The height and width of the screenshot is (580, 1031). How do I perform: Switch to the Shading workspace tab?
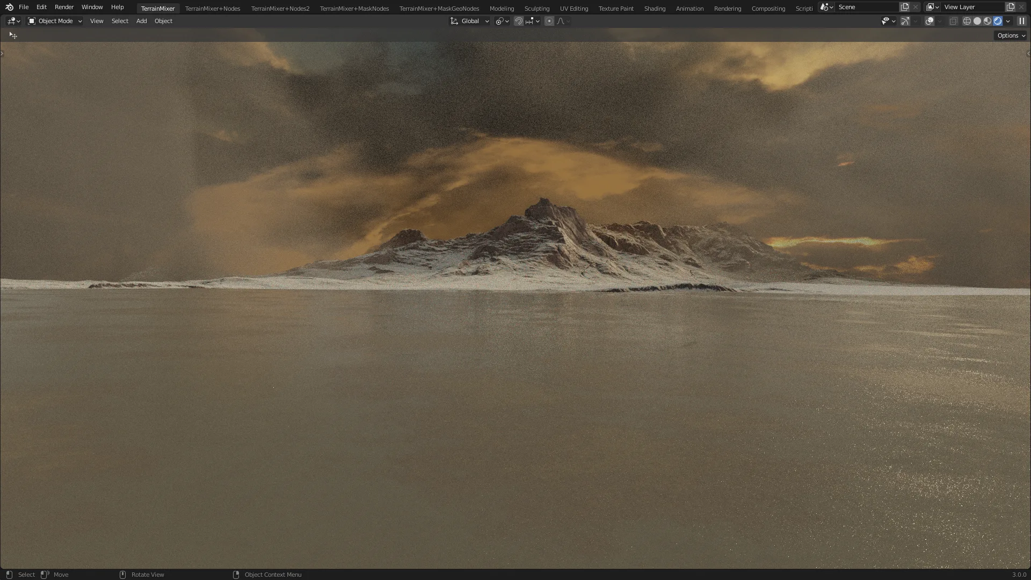point(655,9)
